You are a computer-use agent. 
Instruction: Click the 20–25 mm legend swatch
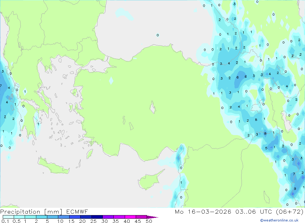(86, 217)
